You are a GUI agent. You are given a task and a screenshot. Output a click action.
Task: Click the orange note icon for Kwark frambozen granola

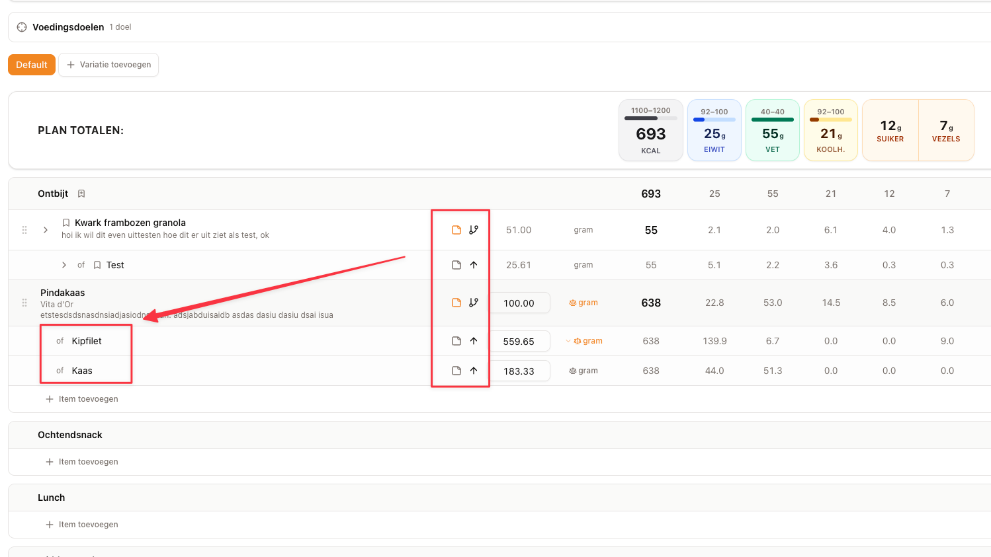pos(456,230)
